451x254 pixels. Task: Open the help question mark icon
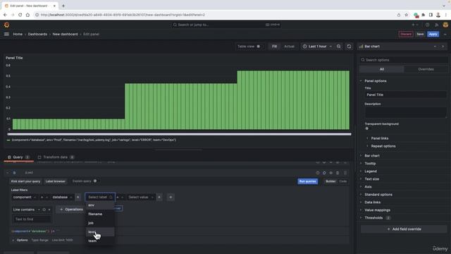pyautogui.click(x=428, y=25)
